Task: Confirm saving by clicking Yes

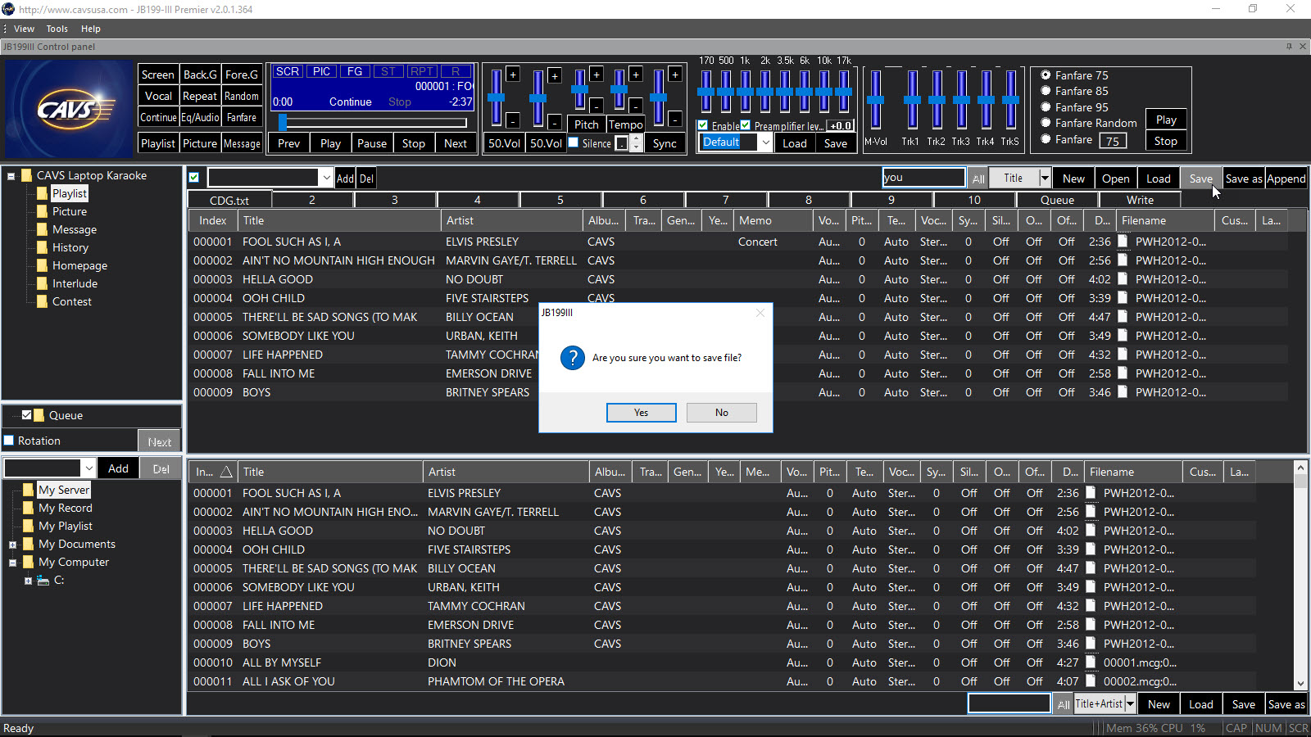Action: (x=642, y=413)
